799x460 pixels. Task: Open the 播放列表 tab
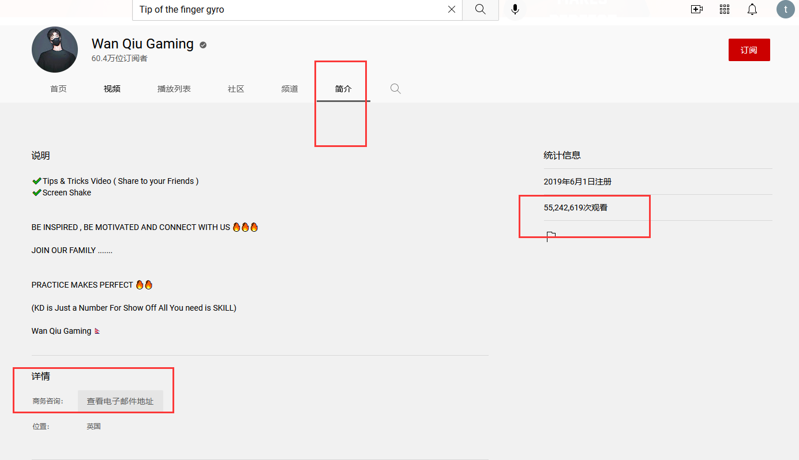(174, 89)
